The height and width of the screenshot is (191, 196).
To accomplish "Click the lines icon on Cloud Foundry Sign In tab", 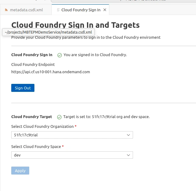I will 58,10.
